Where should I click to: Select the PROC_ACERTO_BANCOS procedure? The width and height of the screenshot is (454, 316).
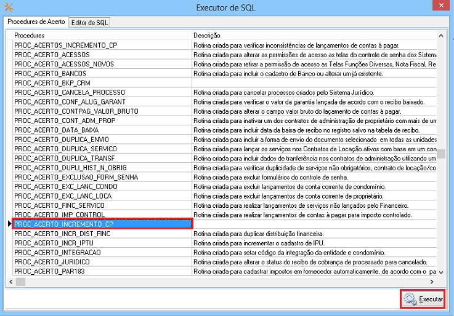click(x=102, y=74)
